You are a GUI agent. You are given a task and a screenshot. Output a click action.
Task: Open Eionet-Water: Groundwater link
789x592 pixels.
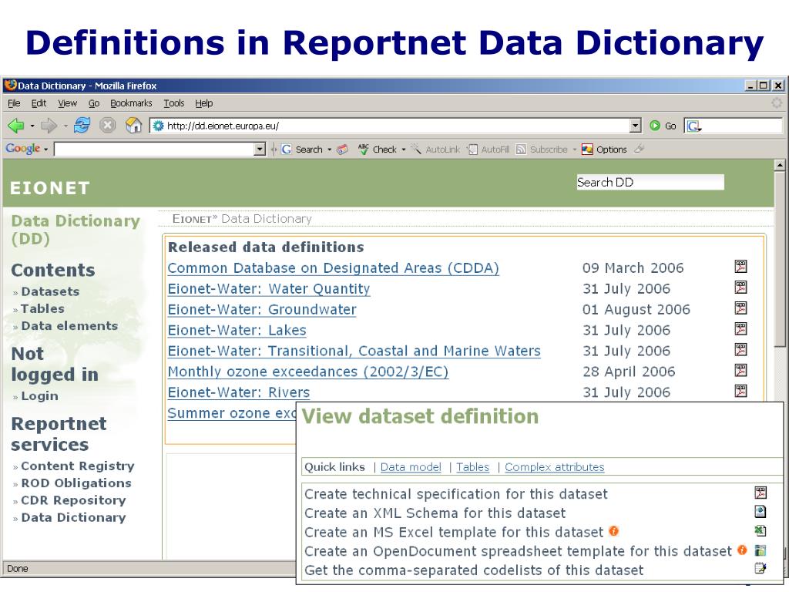click(x=262, y=309)
